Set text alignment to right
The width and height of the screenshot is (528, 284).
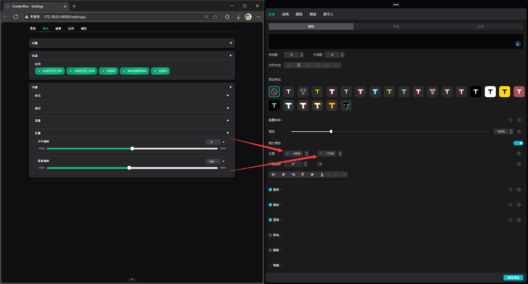308,65
